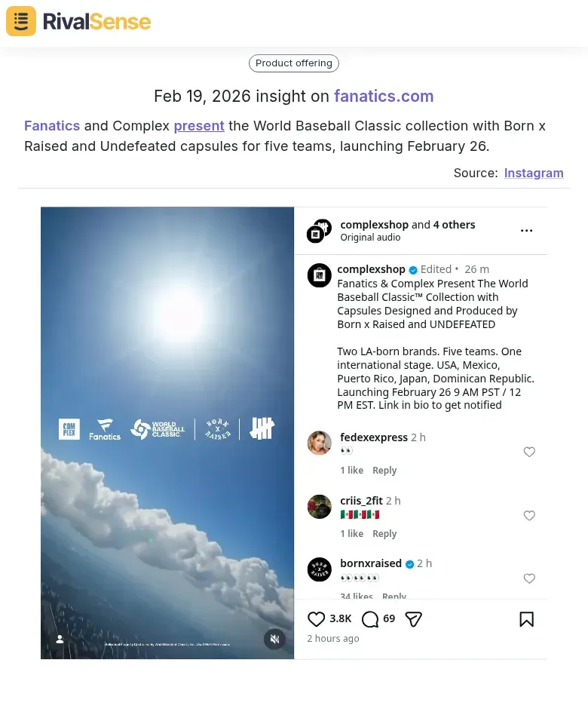
Task: Follow the underlined "present" link
Action: coord(199,126)
